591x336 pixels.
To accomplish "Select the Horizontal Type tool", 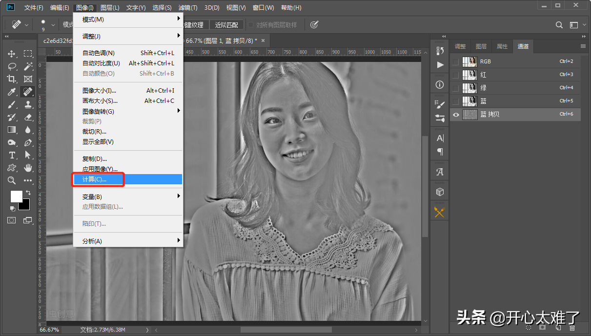I will coord(12,155).
